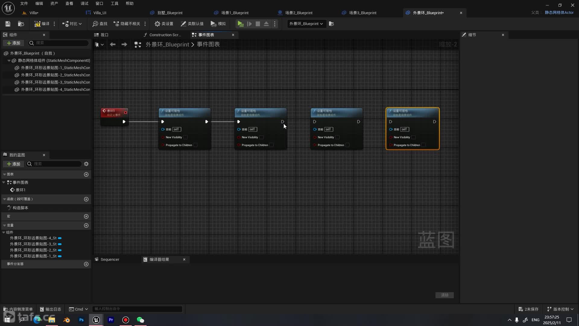Click My Blueprint search field
The image size is (579, 326).
[54, 164]
